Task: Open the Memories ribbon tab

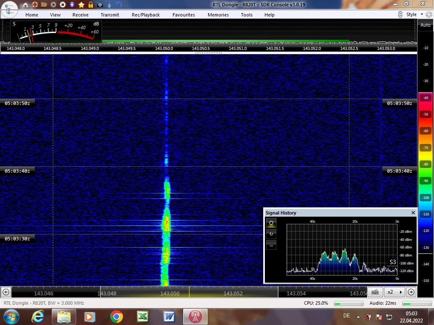Action: click(218, 15)
